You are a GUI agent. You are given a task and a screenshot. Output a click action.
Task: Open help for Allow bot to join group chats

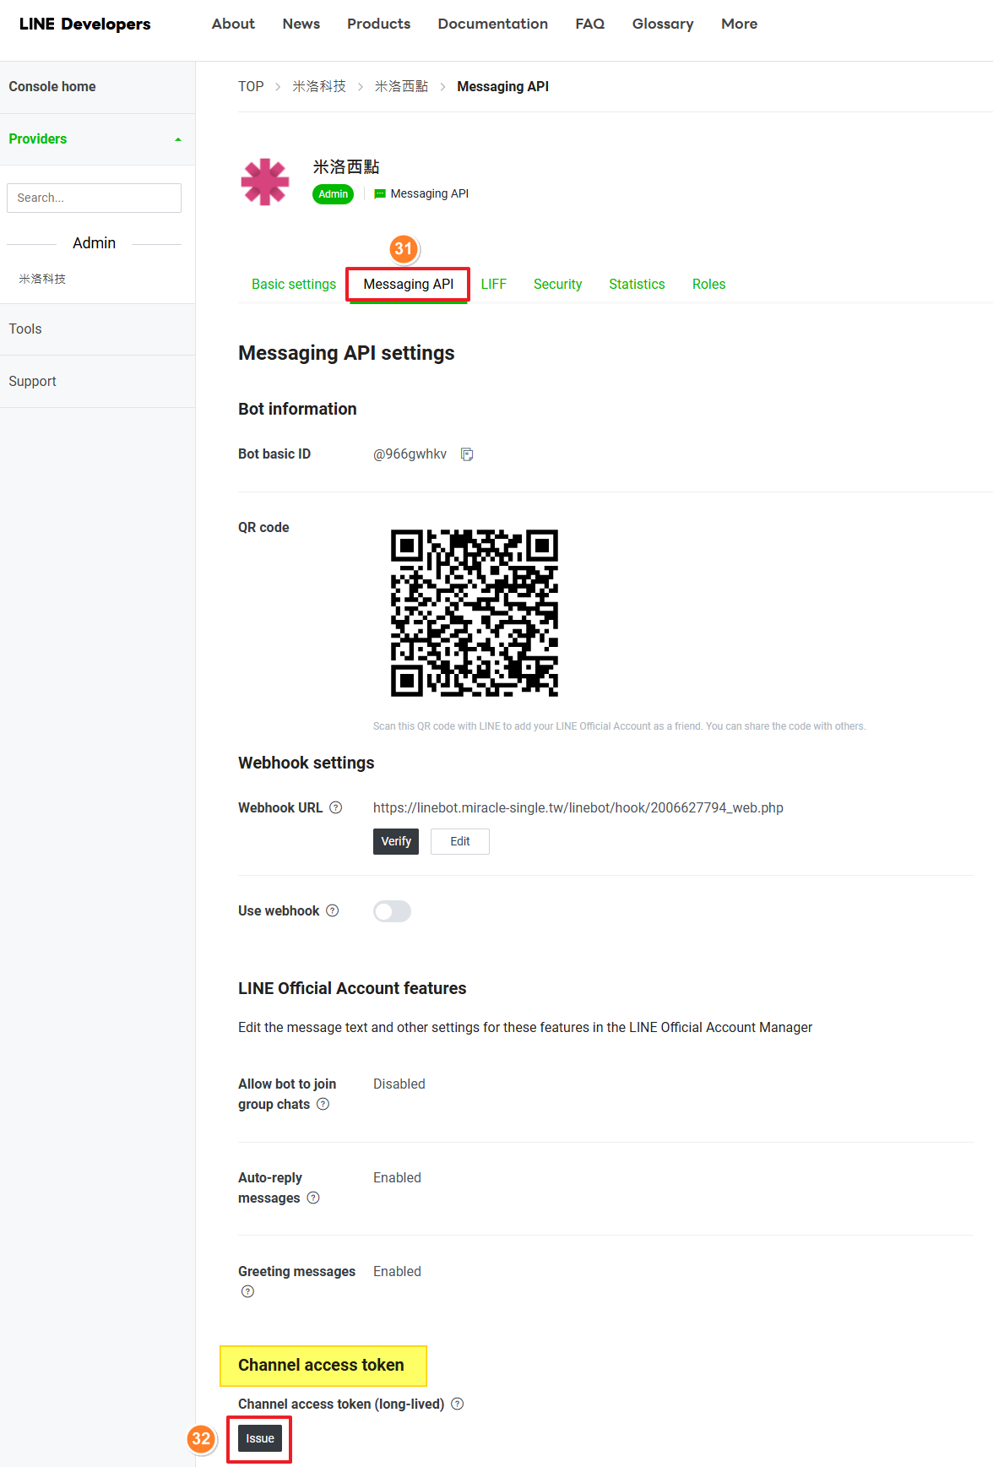click(x=323, y=1104)
